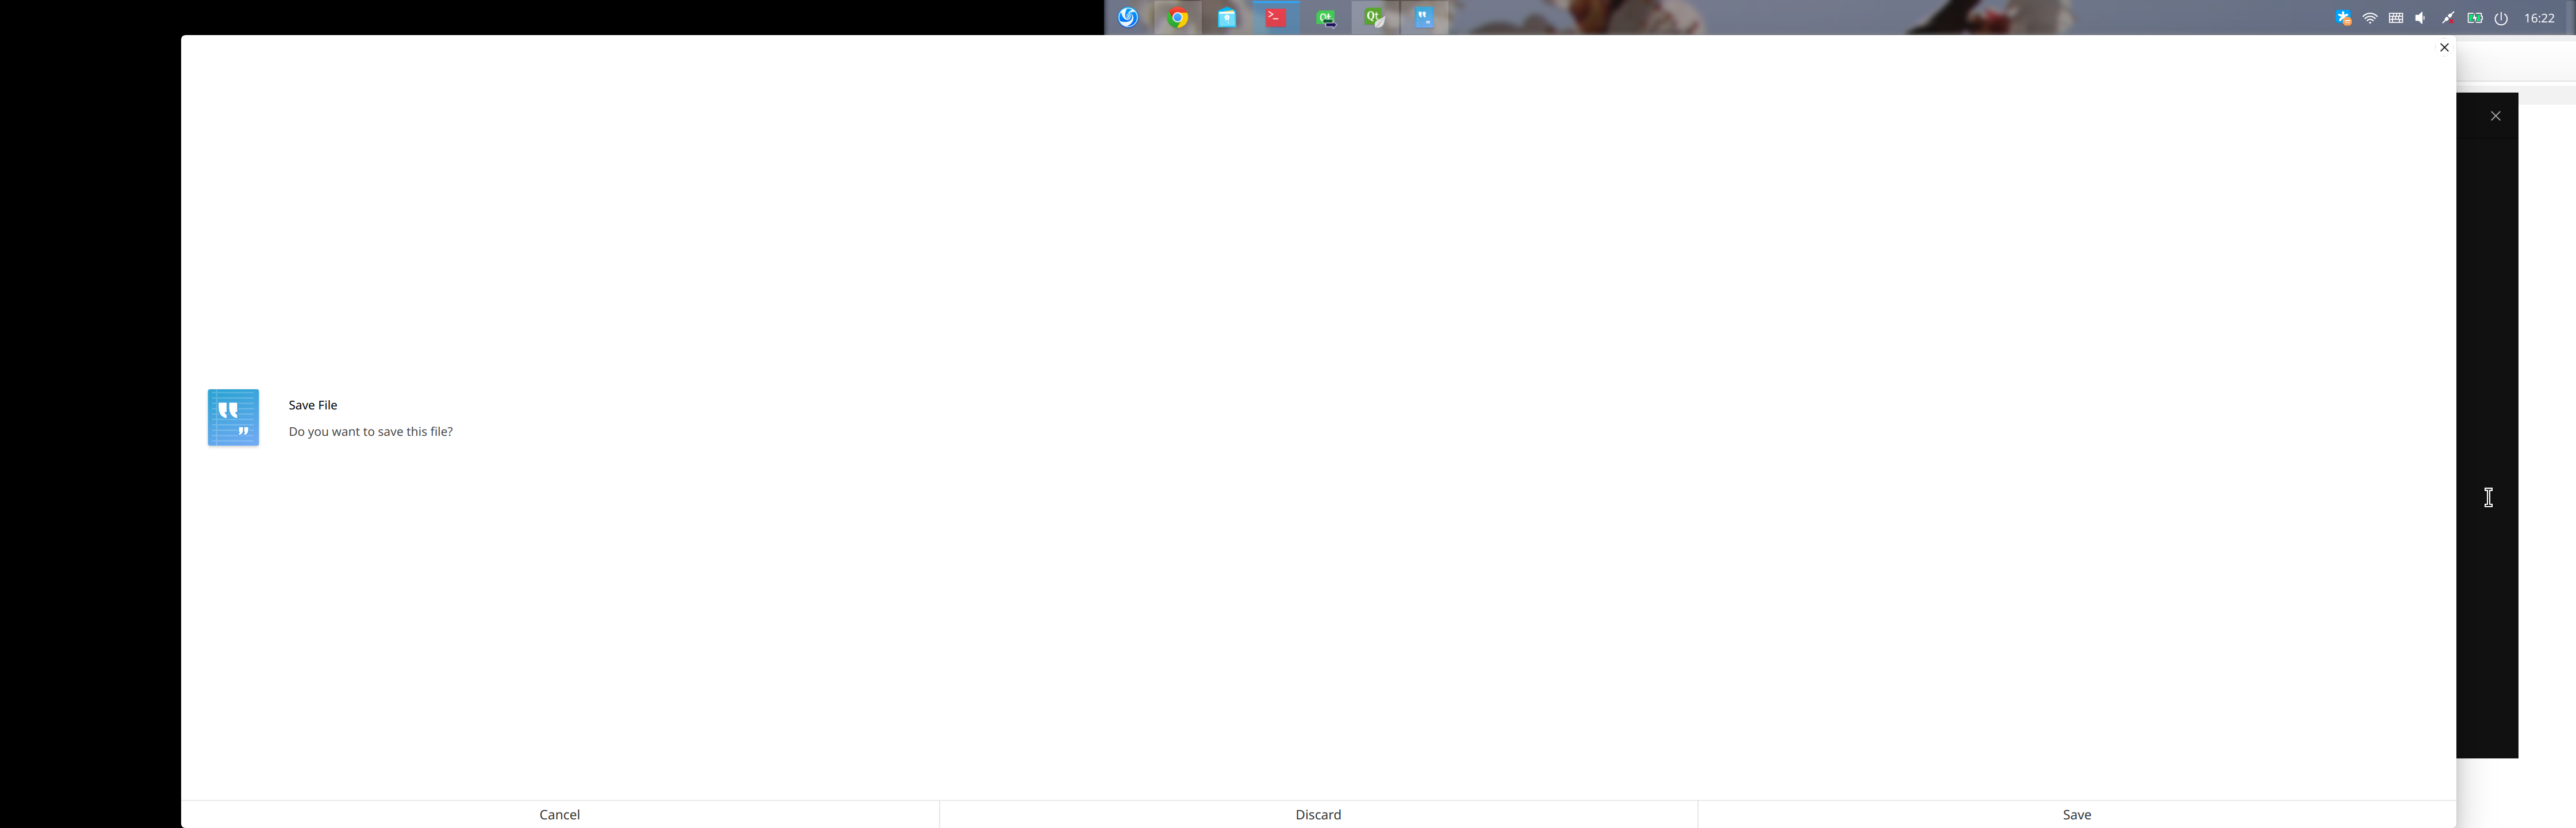Open the Wi-Fi network indicator in the tray
2576x828 pixels.
[x=2369, y=18]
